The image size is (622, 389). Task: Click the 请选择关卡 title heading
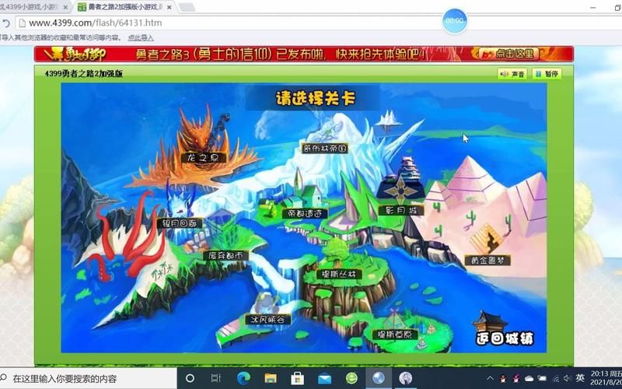pyautogui.click(x=315, y=98)
